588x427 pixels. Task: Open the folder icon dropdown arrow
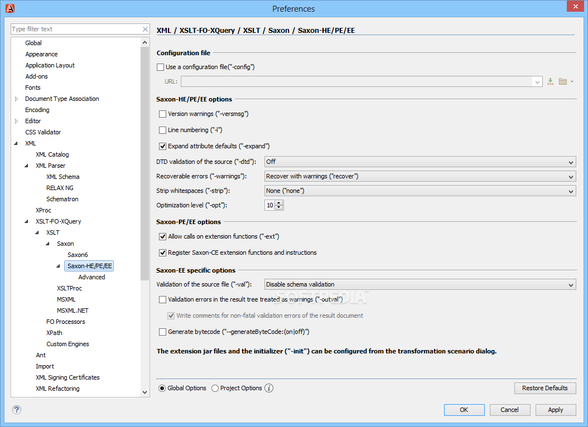[x=572, y=81]
